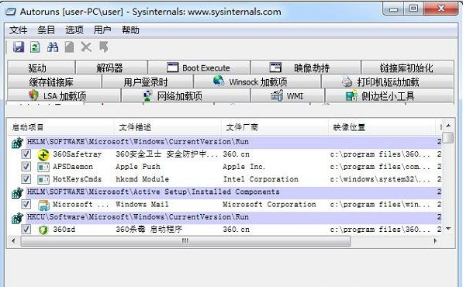Screen dimensions: 463x287
Task: Sort by the 启动项目 column header
Action: pos(60,127)
